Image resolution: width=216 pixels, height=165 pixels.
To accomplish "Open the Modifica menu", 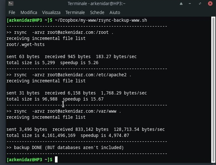I will coord(29,12).
